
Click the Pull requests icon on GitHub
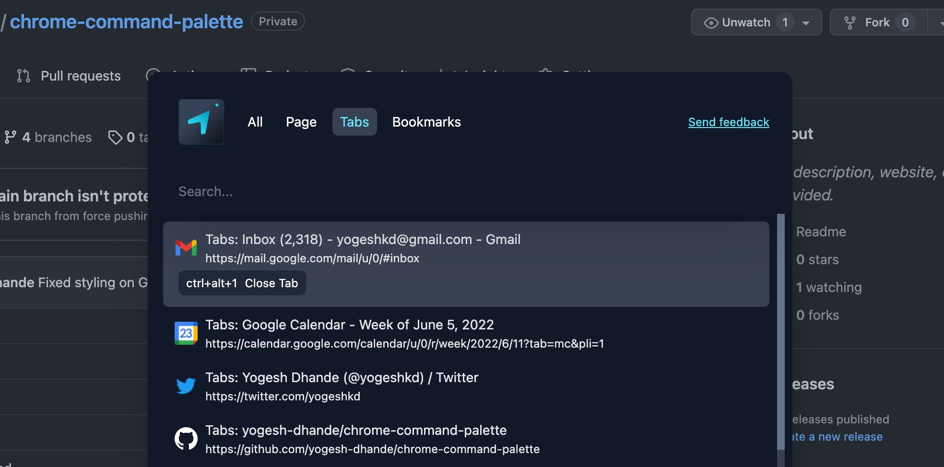24,76
